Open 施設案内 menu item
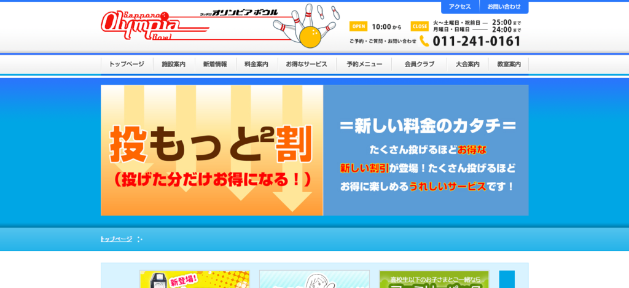 (173, 64)
